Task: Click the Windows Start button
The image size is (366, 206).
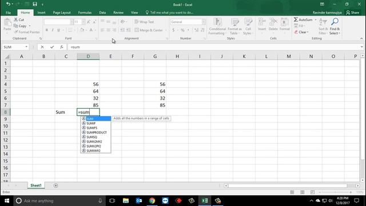Action: pos(6,201)
